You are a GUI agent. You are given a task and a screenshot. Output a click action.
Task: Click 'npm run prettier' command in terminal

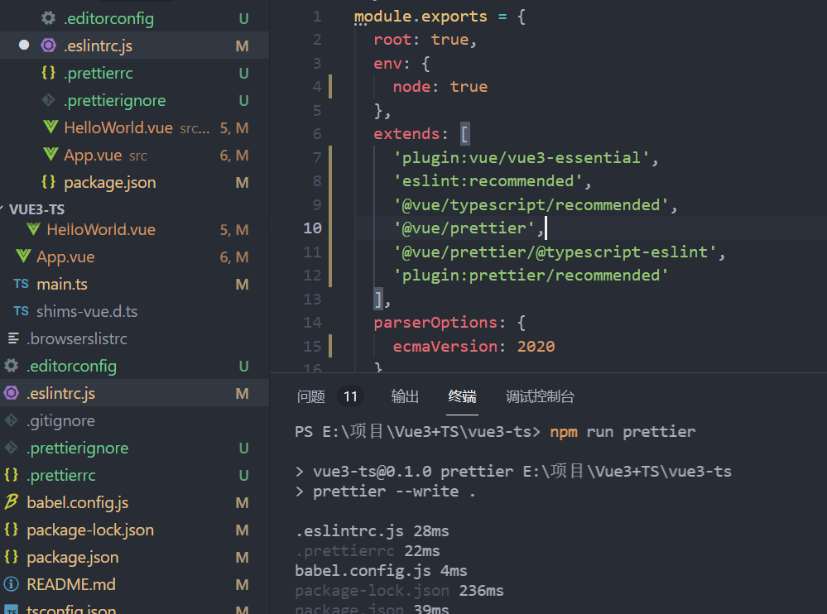623,432
